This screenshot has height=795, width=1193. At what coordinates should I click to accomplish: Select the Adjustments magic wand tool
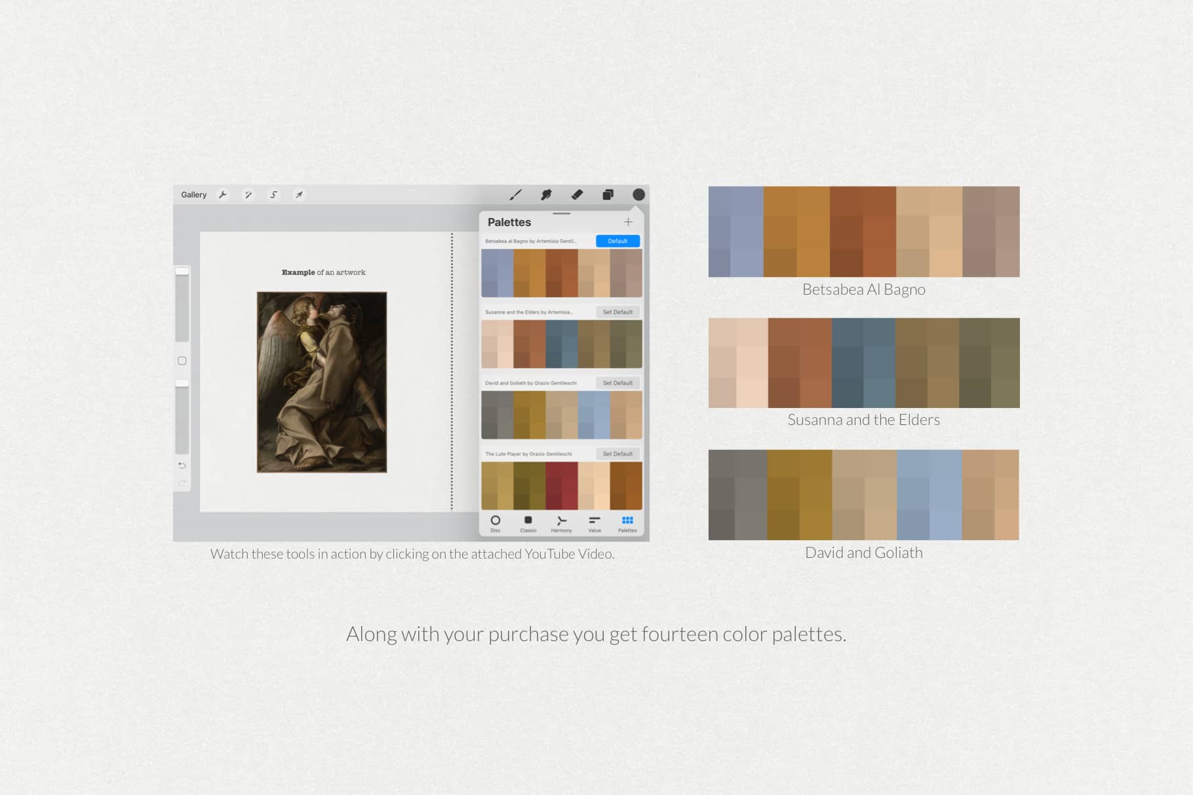(x=248, y=194)
